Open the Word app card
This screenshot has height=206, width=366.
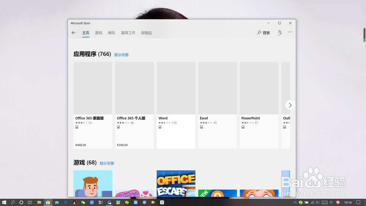click(x=176, y=105)
